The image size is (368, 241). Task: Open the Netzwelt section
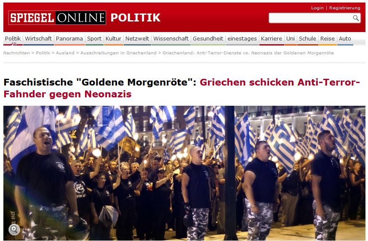pyautogui.click(x=137, y=38)
